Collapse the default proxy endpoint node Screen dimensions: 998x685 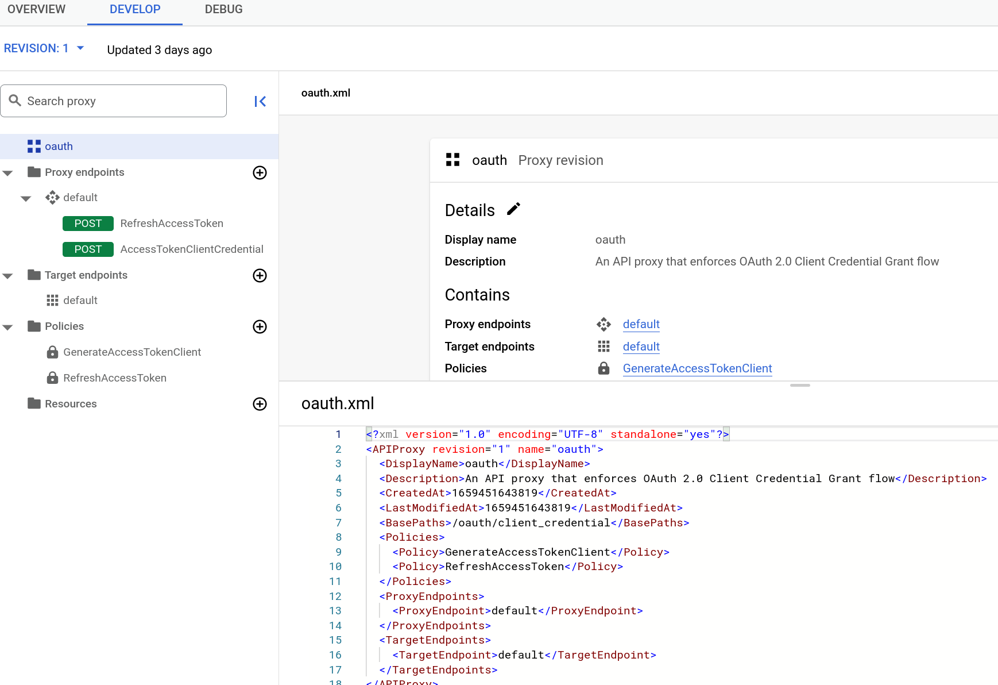point(26,198)
